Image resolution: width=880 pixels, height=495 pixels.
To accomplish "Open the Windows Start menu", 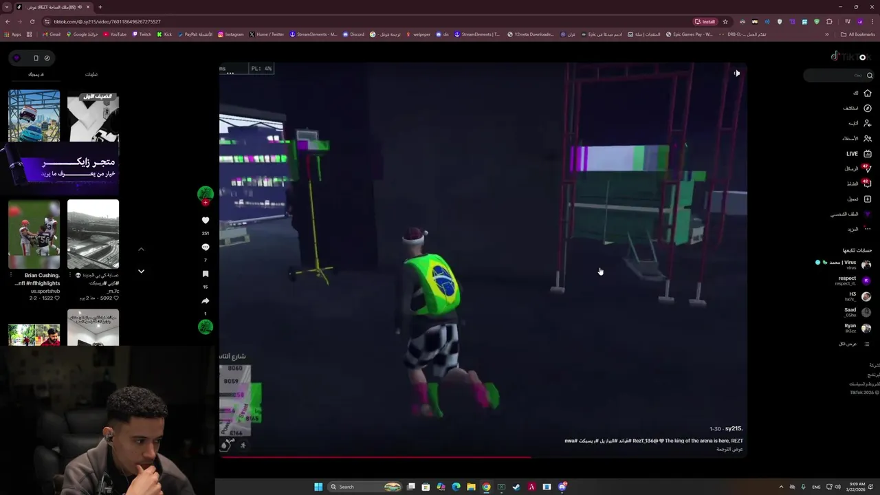I will 318,487.
